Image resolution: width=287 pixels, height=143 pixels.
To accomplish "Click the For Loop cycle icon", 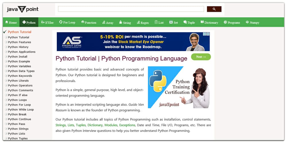I will pos(61,22).
